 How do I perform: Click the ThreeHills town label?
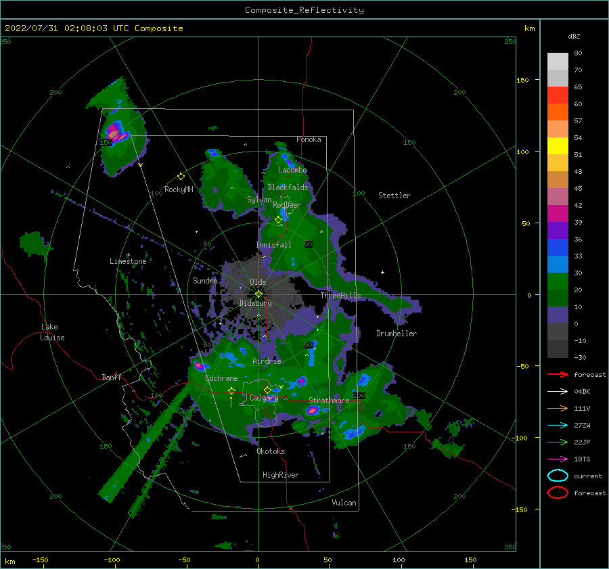pos(340,296)
